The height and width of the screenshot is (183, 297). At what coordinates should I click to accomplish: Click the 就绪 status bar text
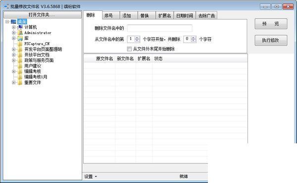click(x=183, y=177)
